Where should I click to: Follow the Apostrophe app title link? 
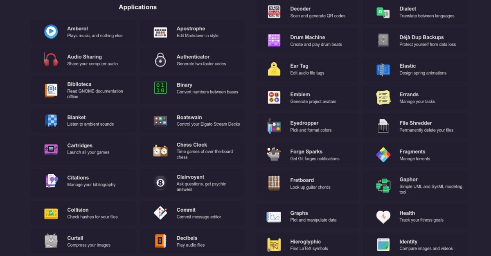pyautogui.click(x=191, y=29)
